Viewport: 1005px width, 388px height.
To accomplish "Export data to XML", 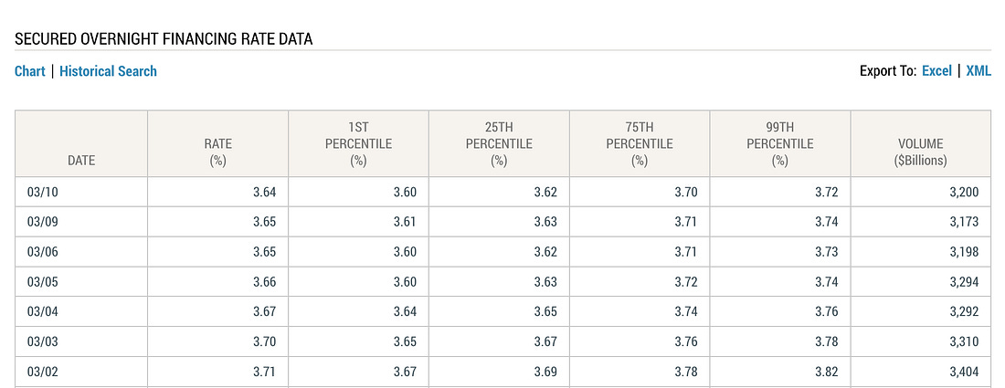I will 979,71.
